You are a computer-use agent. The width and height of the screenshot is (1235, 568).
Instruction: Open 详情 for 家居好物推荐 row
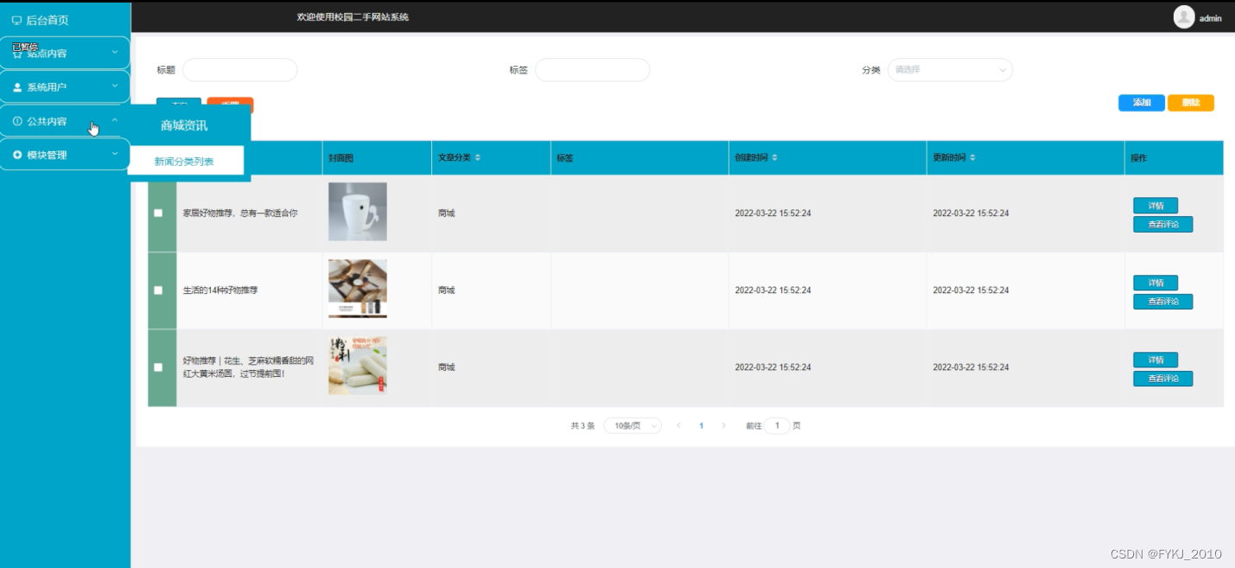[1155, 206]
